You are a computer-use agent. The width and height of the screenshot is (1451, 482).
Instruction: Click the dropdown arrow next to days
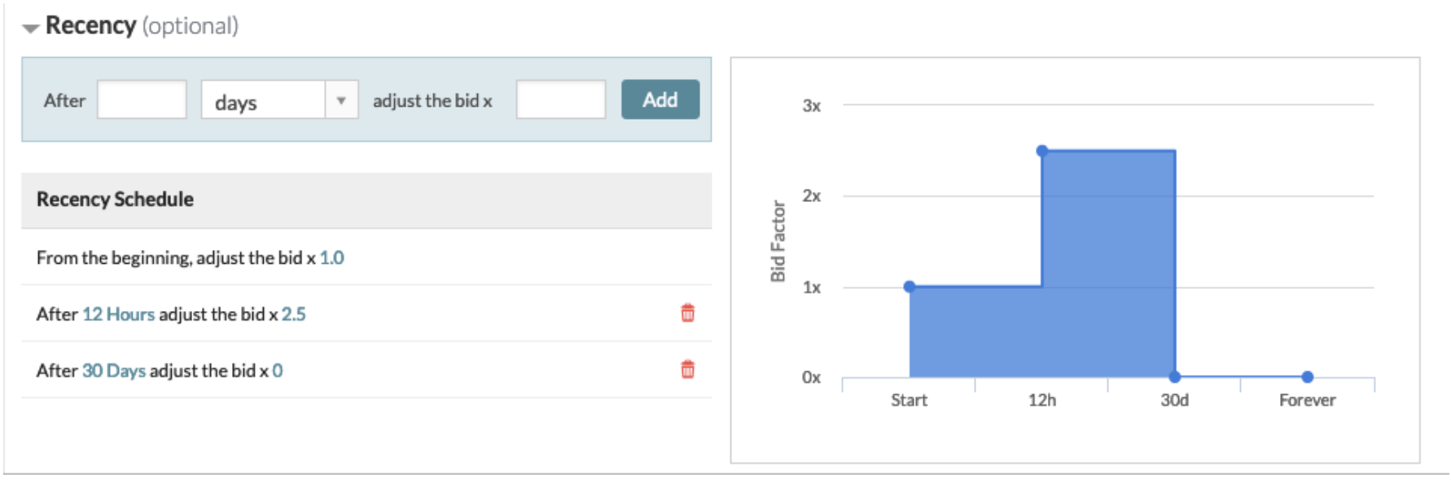point(342,99)
